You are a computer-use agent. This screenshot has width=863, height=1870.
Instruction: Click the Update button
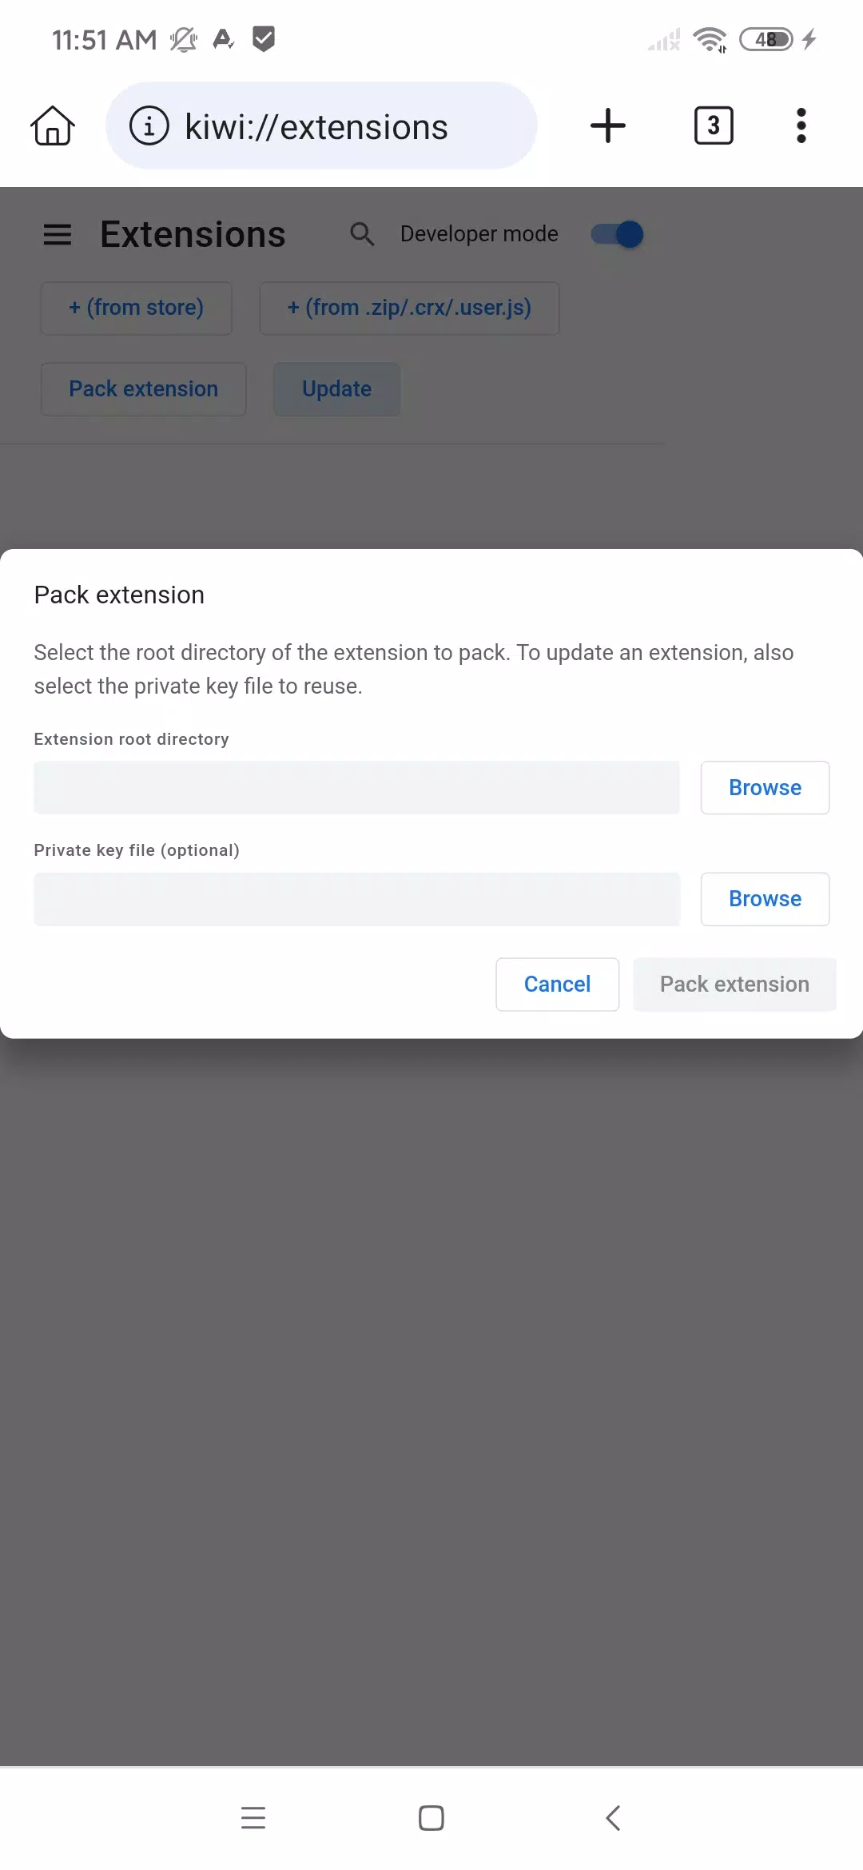[336, 389]
